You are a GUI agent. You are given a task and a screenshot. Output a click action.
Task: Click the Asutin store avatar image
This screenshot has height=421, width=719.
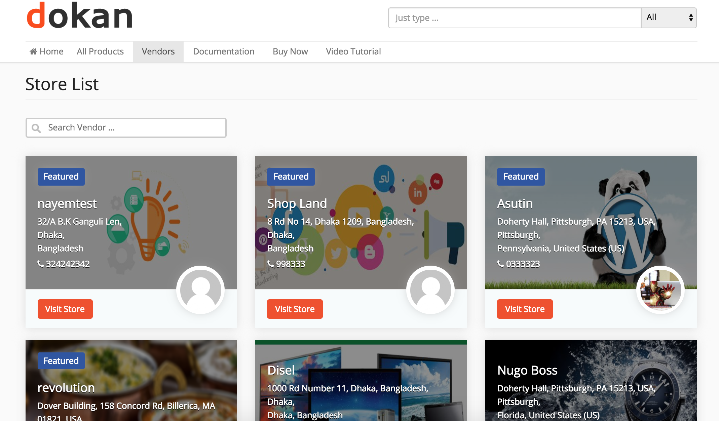click(x=660, y=290)
